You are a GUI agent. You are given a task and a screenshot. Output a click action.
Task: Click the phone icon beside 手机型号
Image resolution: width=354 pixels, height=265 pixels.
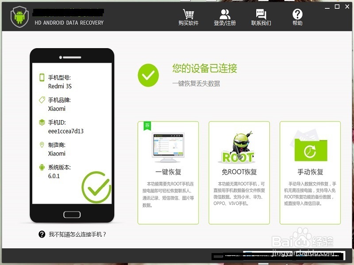click(x=42, y=77)
